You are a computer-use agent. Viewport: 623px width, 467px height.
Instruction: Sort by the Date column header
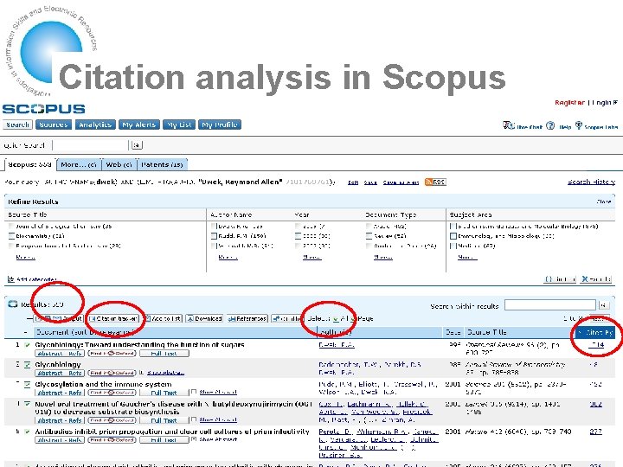pyautogui.click(x=453, y=332)
